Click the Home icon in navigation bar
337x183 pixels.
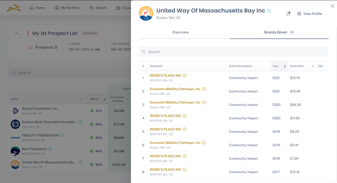click(x=31, y=8)
